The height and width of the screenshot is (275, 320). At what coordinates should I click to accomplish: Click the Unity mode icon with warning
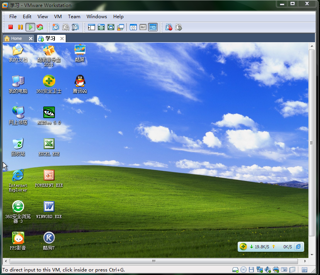121,27
